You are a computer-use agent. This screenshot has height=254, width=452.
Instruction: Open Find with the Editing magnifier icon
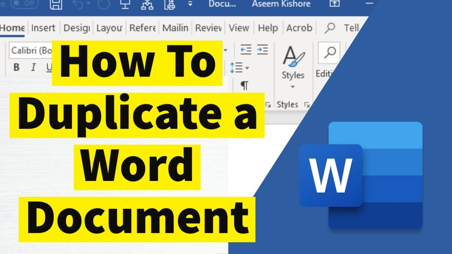pyautogui.click(x=329, y=53)
